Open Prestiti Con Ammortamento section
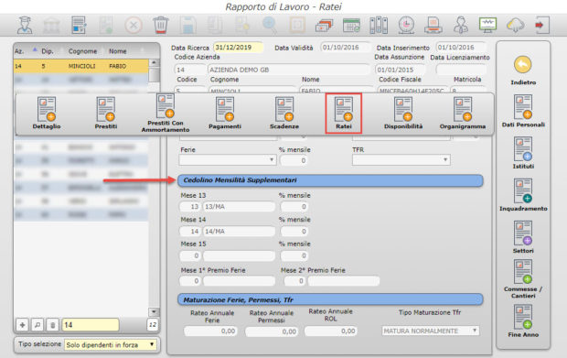The width and height of the screenshot is (567, 358). pyautogui.click(x=166, y=113)
